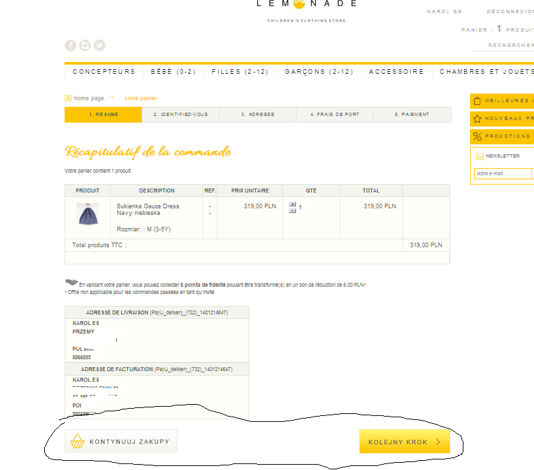
Task: Click the votre panier breadcrumb
Action: (140, 98)
